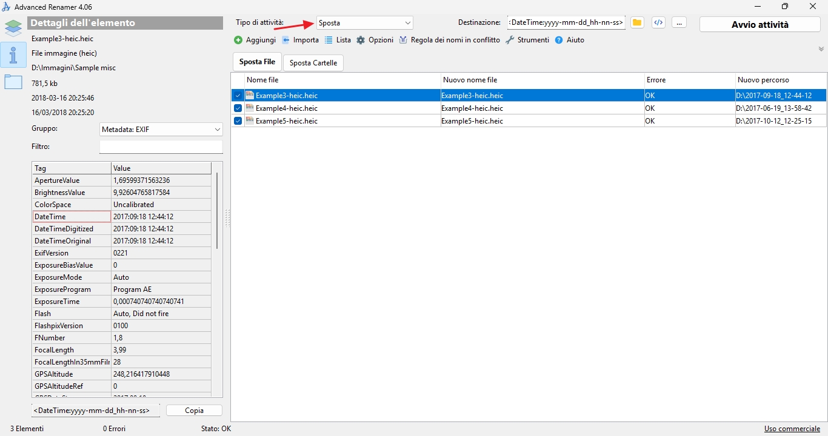828x436 pixels.
Task: Select Example5-heic.heic in Nome file column
Action: (287, 121)
